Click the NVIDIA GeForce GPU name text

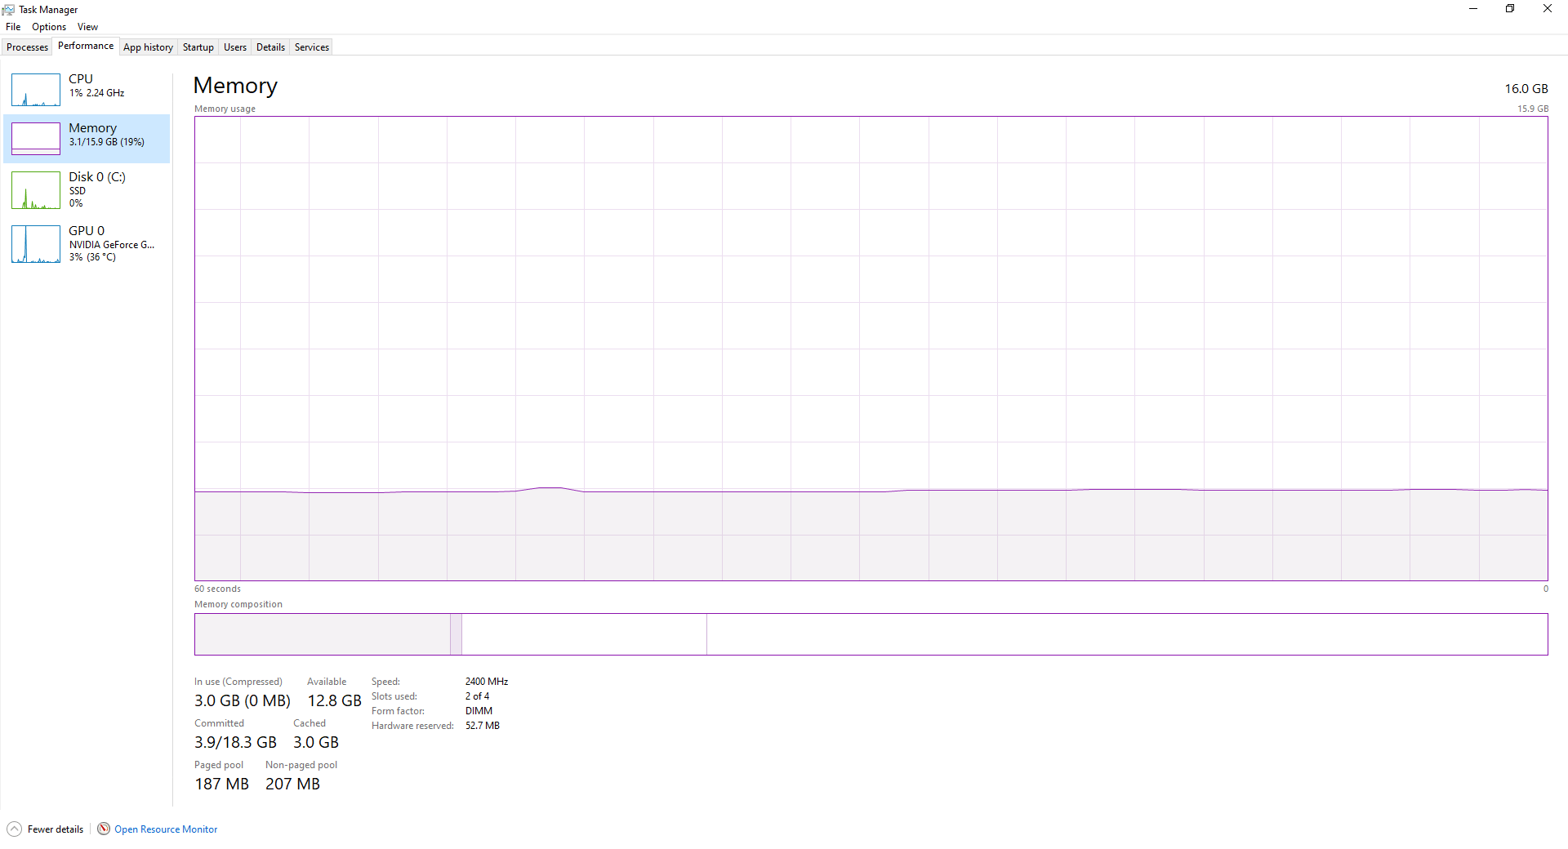112,245
